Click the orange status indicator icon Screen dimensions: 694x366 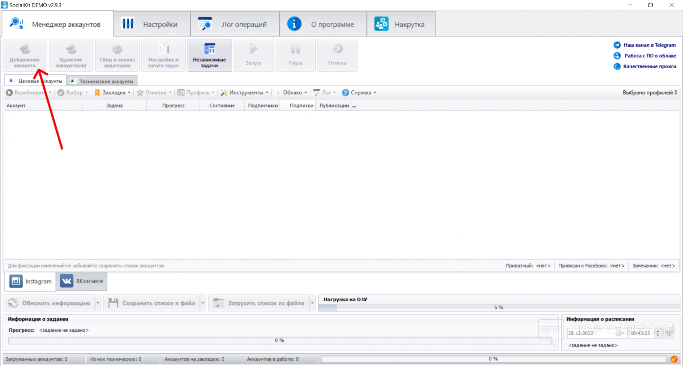[x=674, y=359]
